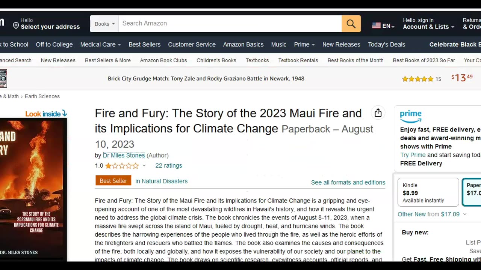Open the Books New Releases subnav link

click(x=58, y=60)
